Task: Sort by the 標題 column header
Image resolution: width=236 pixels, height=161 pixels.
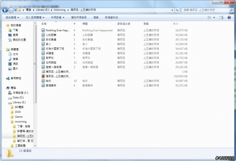Action: (98, 24)
